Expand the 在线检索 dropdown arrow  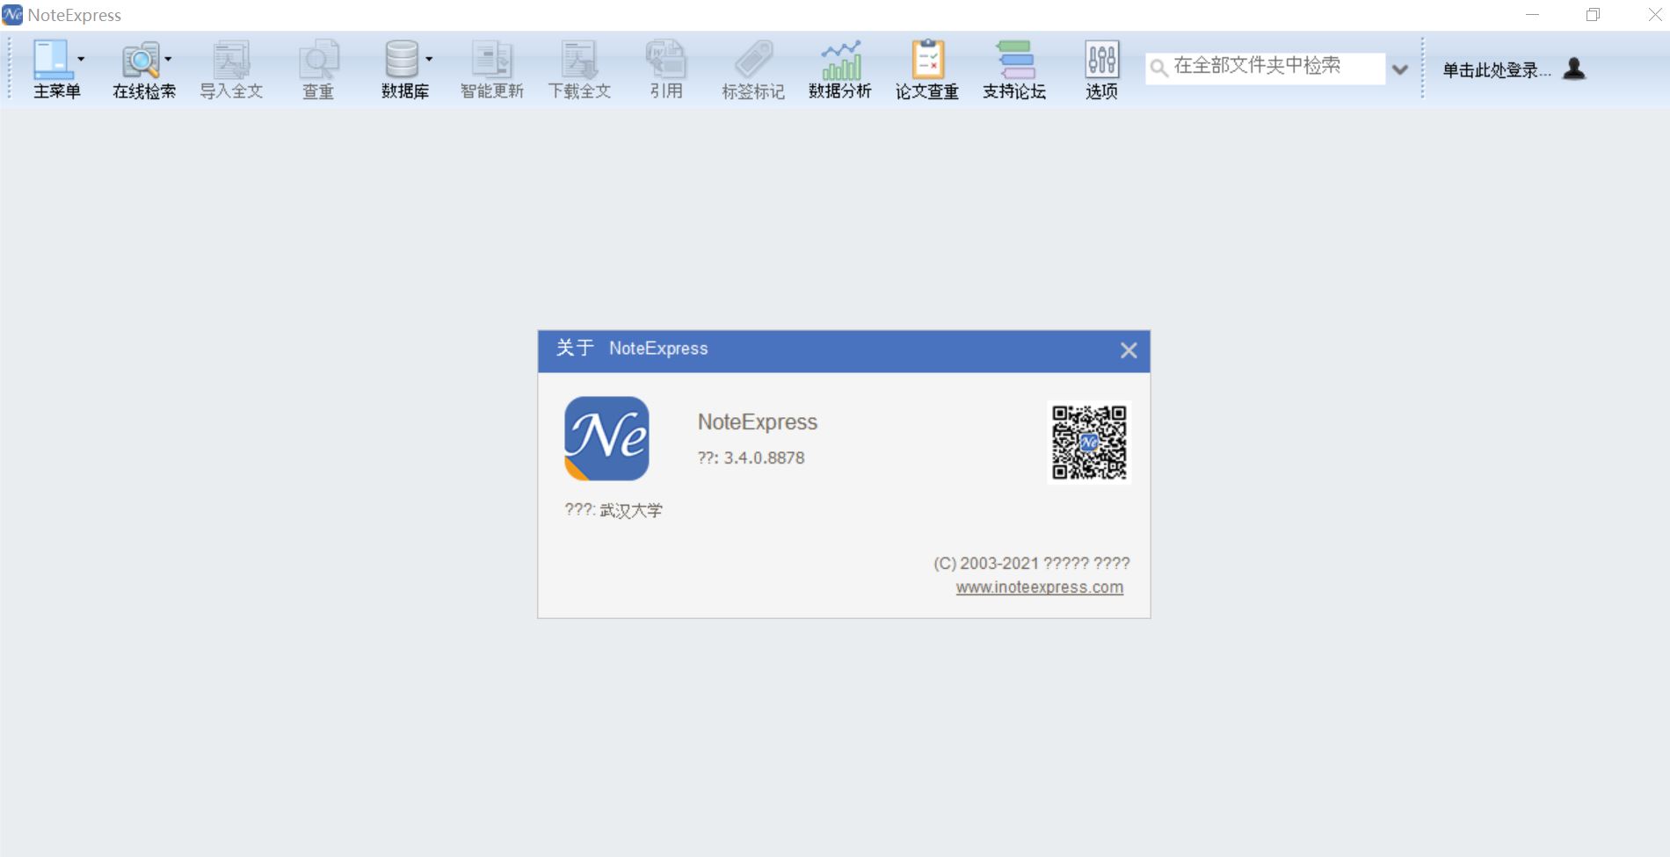click(x=168, y=60)
